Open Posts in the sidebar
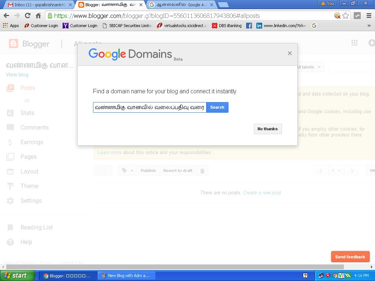Viewport: 375px width, 281px height. [x=28, y=88]
